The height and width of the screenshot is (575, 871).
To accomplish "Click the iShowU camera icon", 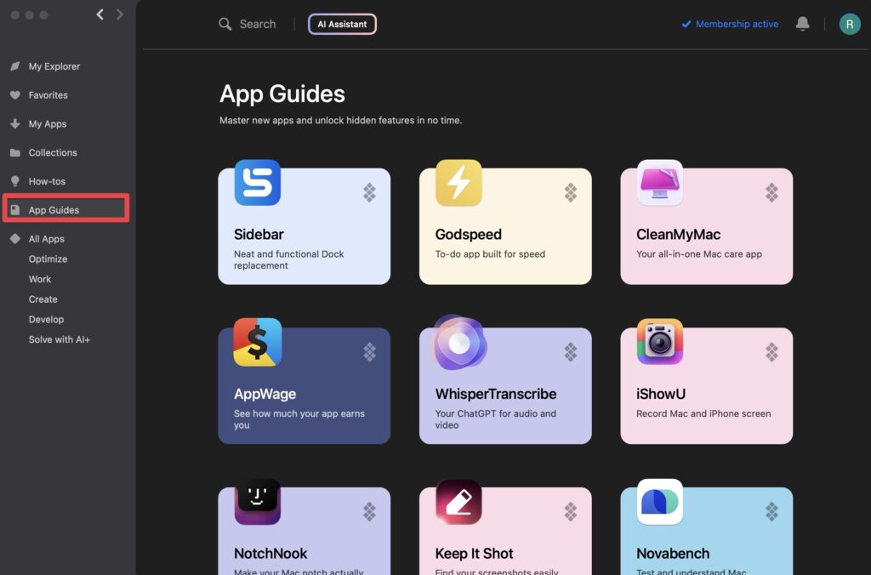I will [660, 342].
